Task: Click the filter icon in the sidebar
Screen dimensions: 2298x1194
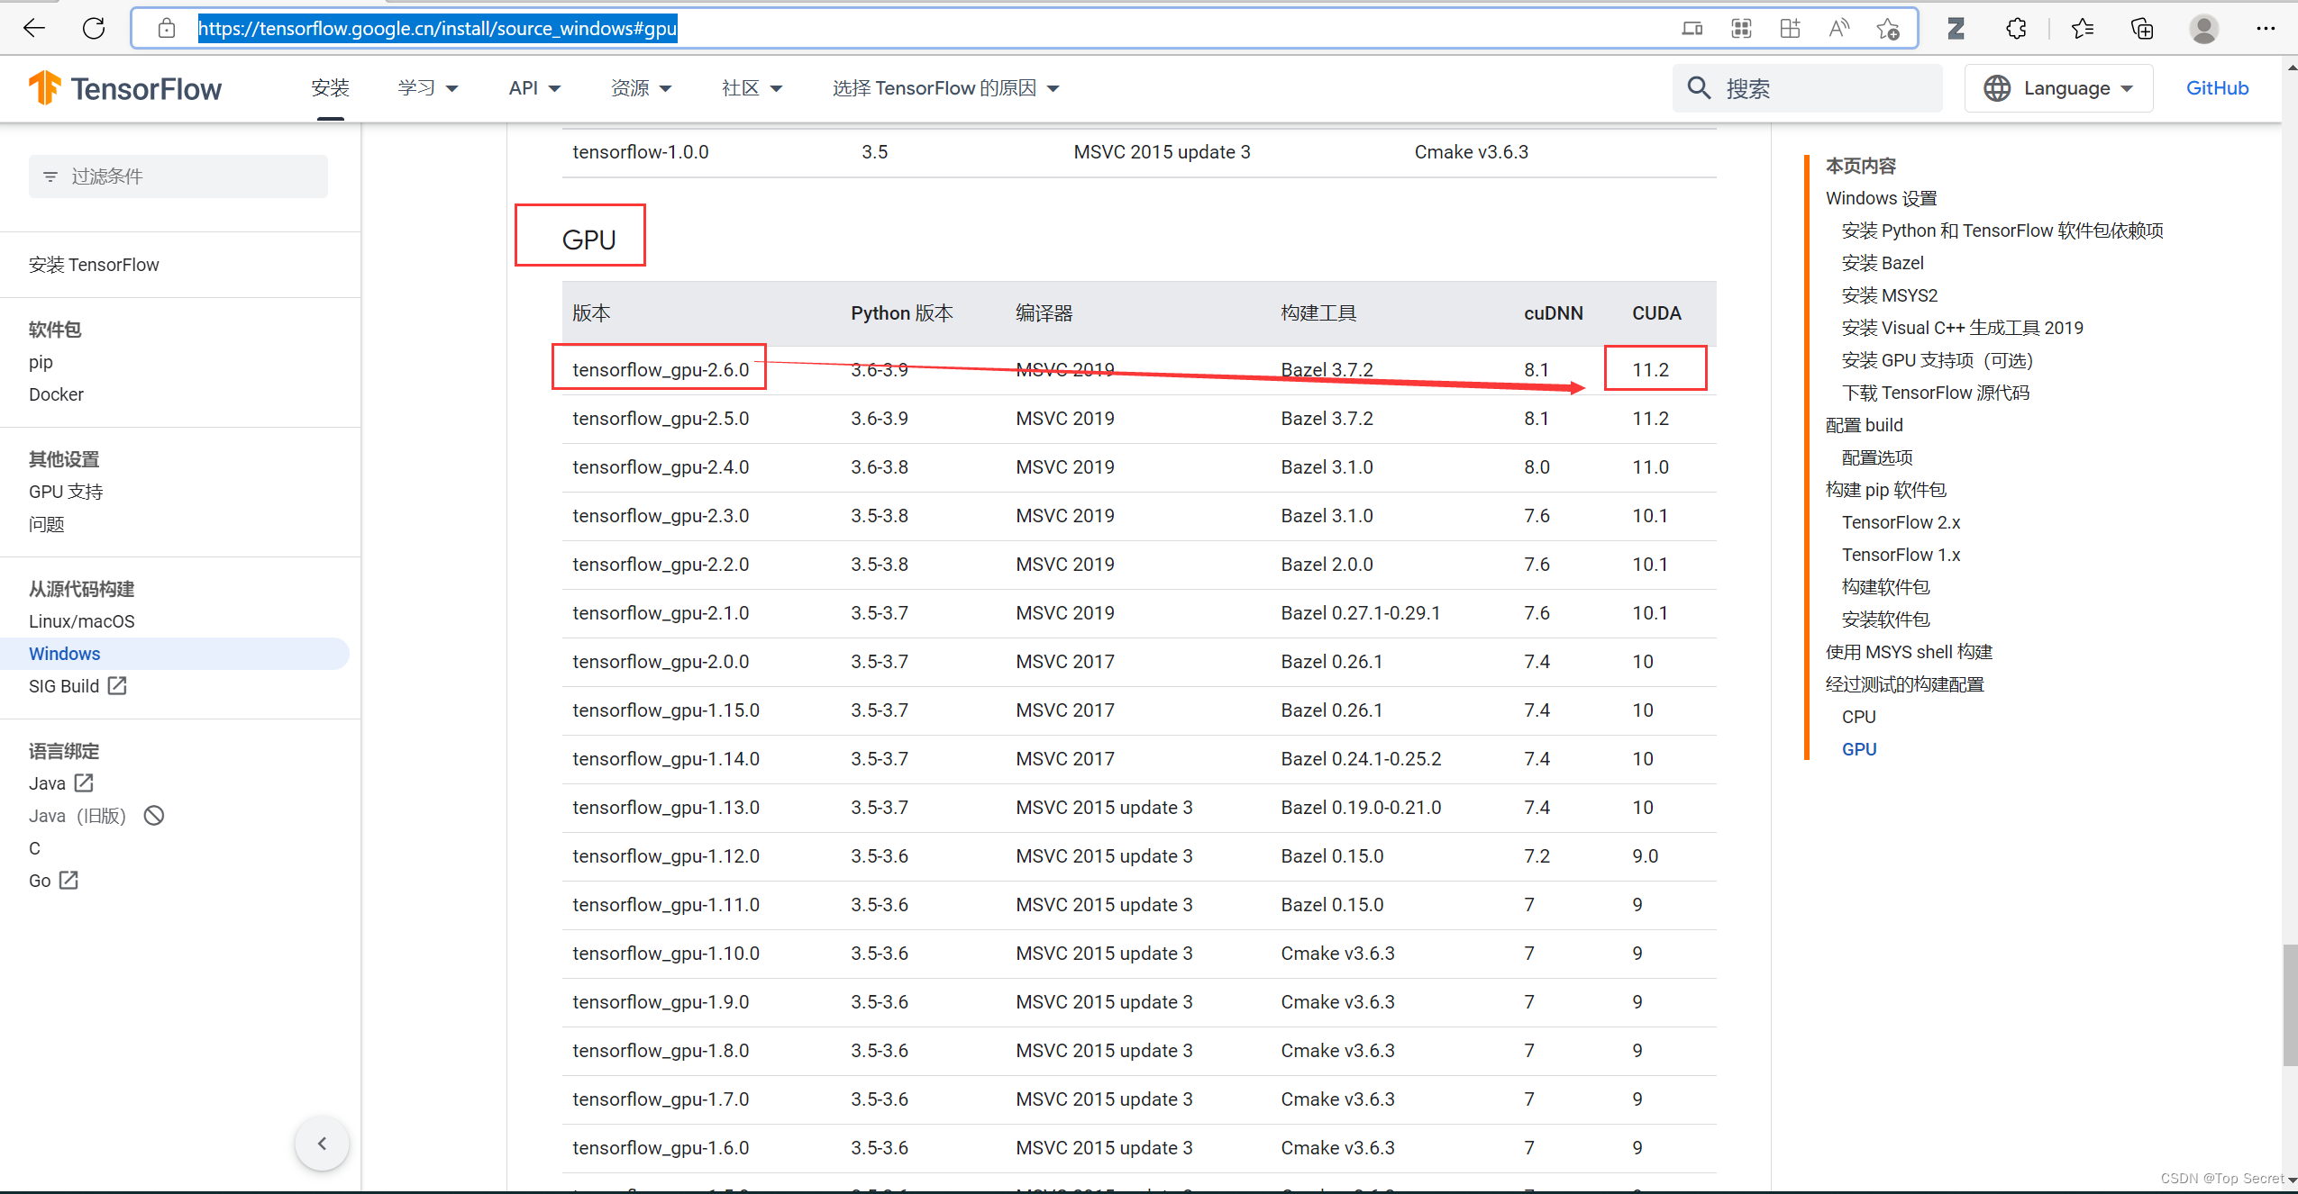Action: 50,176
